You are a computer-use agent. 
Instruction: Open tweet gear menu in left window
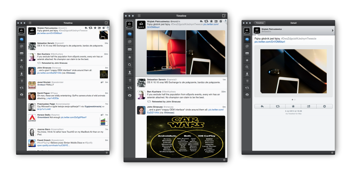click(x=104, y=28)
